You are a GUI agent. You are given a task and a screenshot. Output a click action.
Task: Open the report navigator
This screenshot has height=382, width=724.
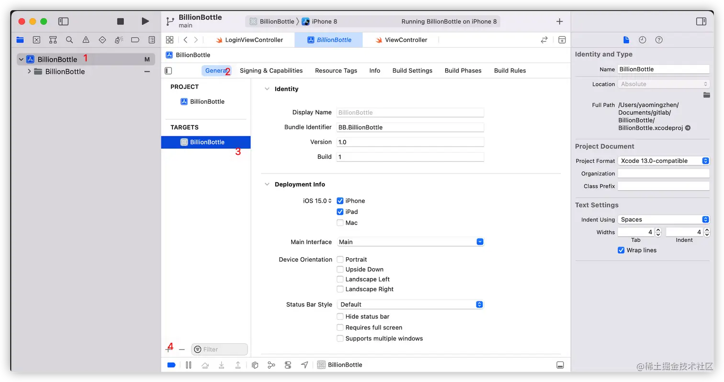coord(152,40)
